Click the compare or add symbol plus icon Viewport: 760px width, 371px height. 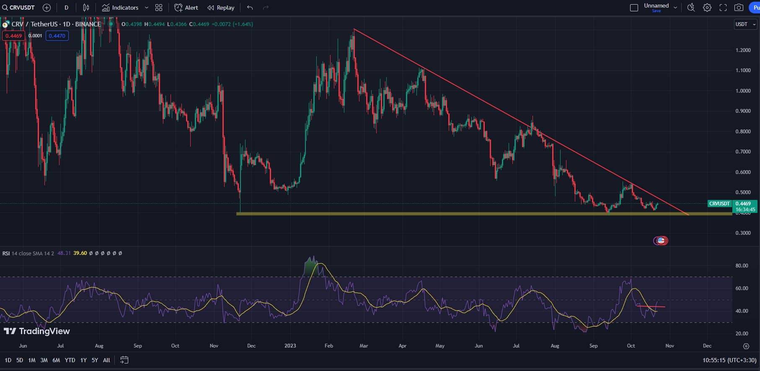[x=47, y=8]
